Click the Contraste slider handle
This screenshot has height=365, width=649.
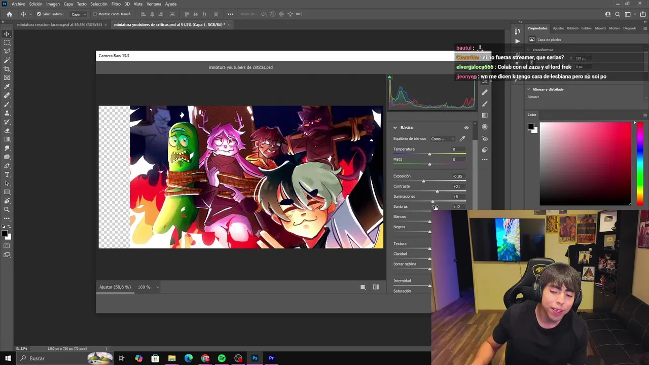point(437,191)
